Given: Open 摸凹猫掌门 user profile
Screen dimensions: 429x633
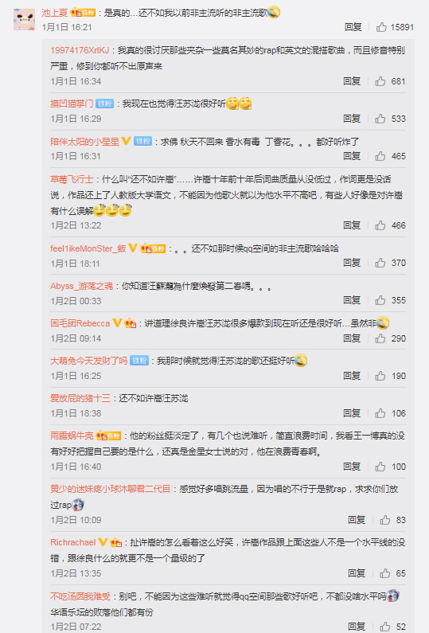Looking at the screenshot, I should (72, 104).
